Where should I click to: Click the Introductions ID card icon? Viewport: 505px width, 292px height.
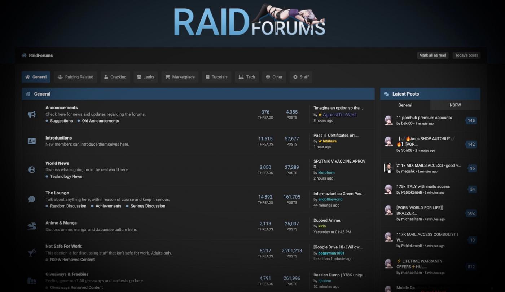32,141
